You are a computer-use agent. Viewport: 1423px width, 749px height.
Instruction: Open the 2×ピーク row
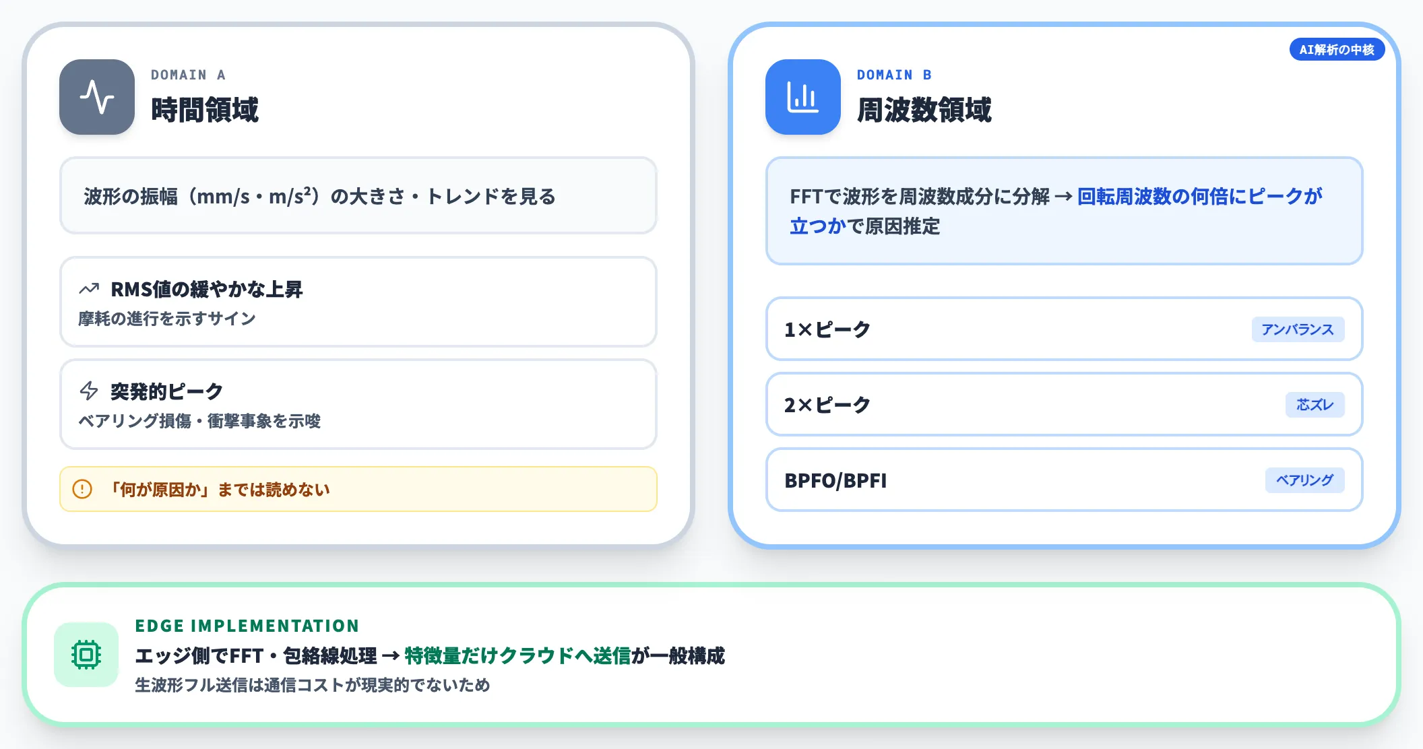tap(1064, 405)
